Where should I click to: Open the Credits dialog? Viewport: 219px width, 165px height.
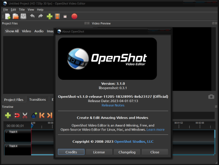(71, 152)
